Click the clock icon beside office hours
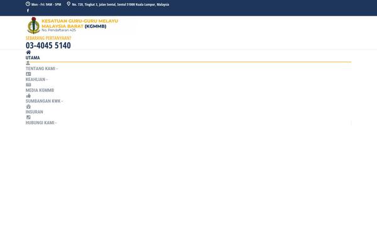The width and height of the screenshot is (377, 251). coord(28,4)
